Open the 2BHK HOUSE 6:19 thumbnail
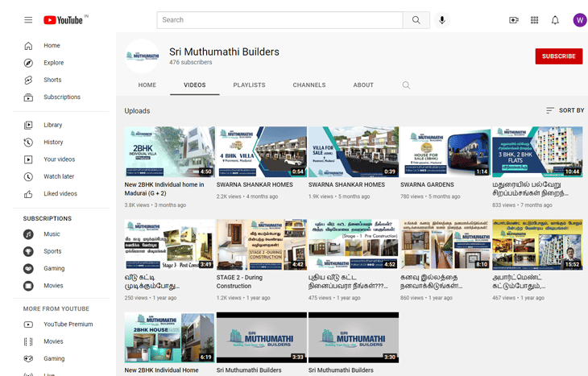The width and height of the screenshot is (588, 376). [169, 337]
